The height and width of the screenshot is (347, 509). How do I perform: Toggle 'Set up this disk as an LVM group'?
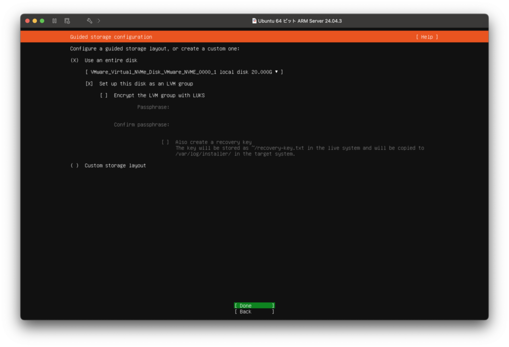point(89,84)
